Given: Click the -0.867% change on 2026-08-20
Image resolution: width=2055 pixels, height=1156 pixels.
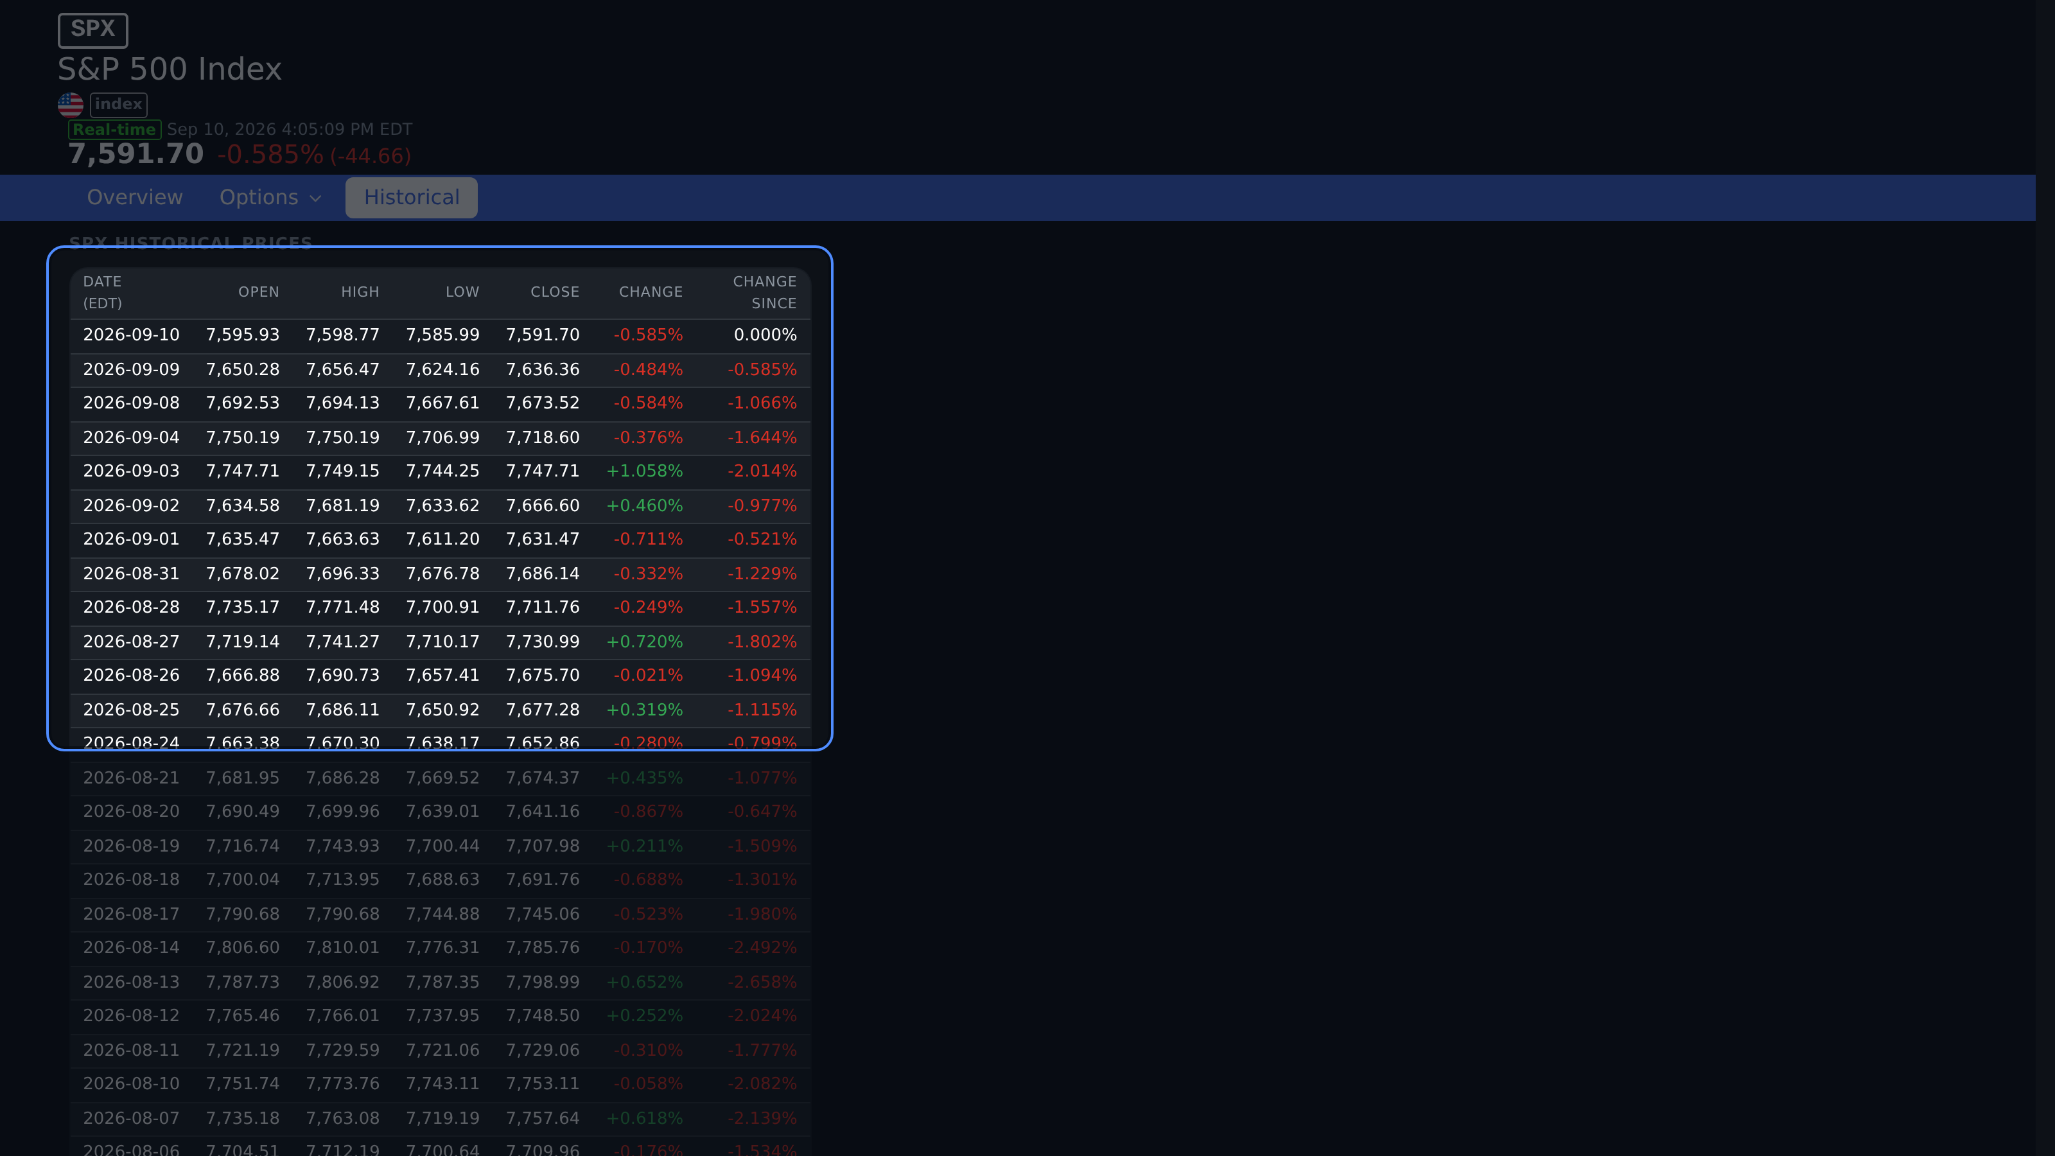Looking at the screenshot, I should [648, 811].
